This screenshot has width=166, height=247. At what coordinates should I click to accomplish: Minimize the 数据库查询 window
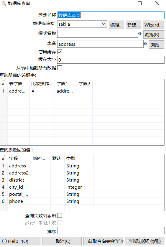click(122, 3)
